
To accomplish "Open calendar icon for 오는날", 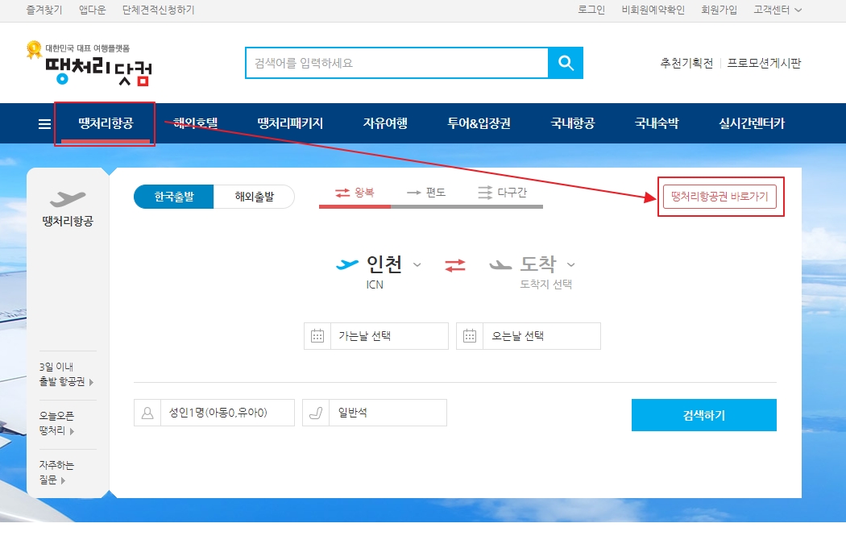I will 470,336.
